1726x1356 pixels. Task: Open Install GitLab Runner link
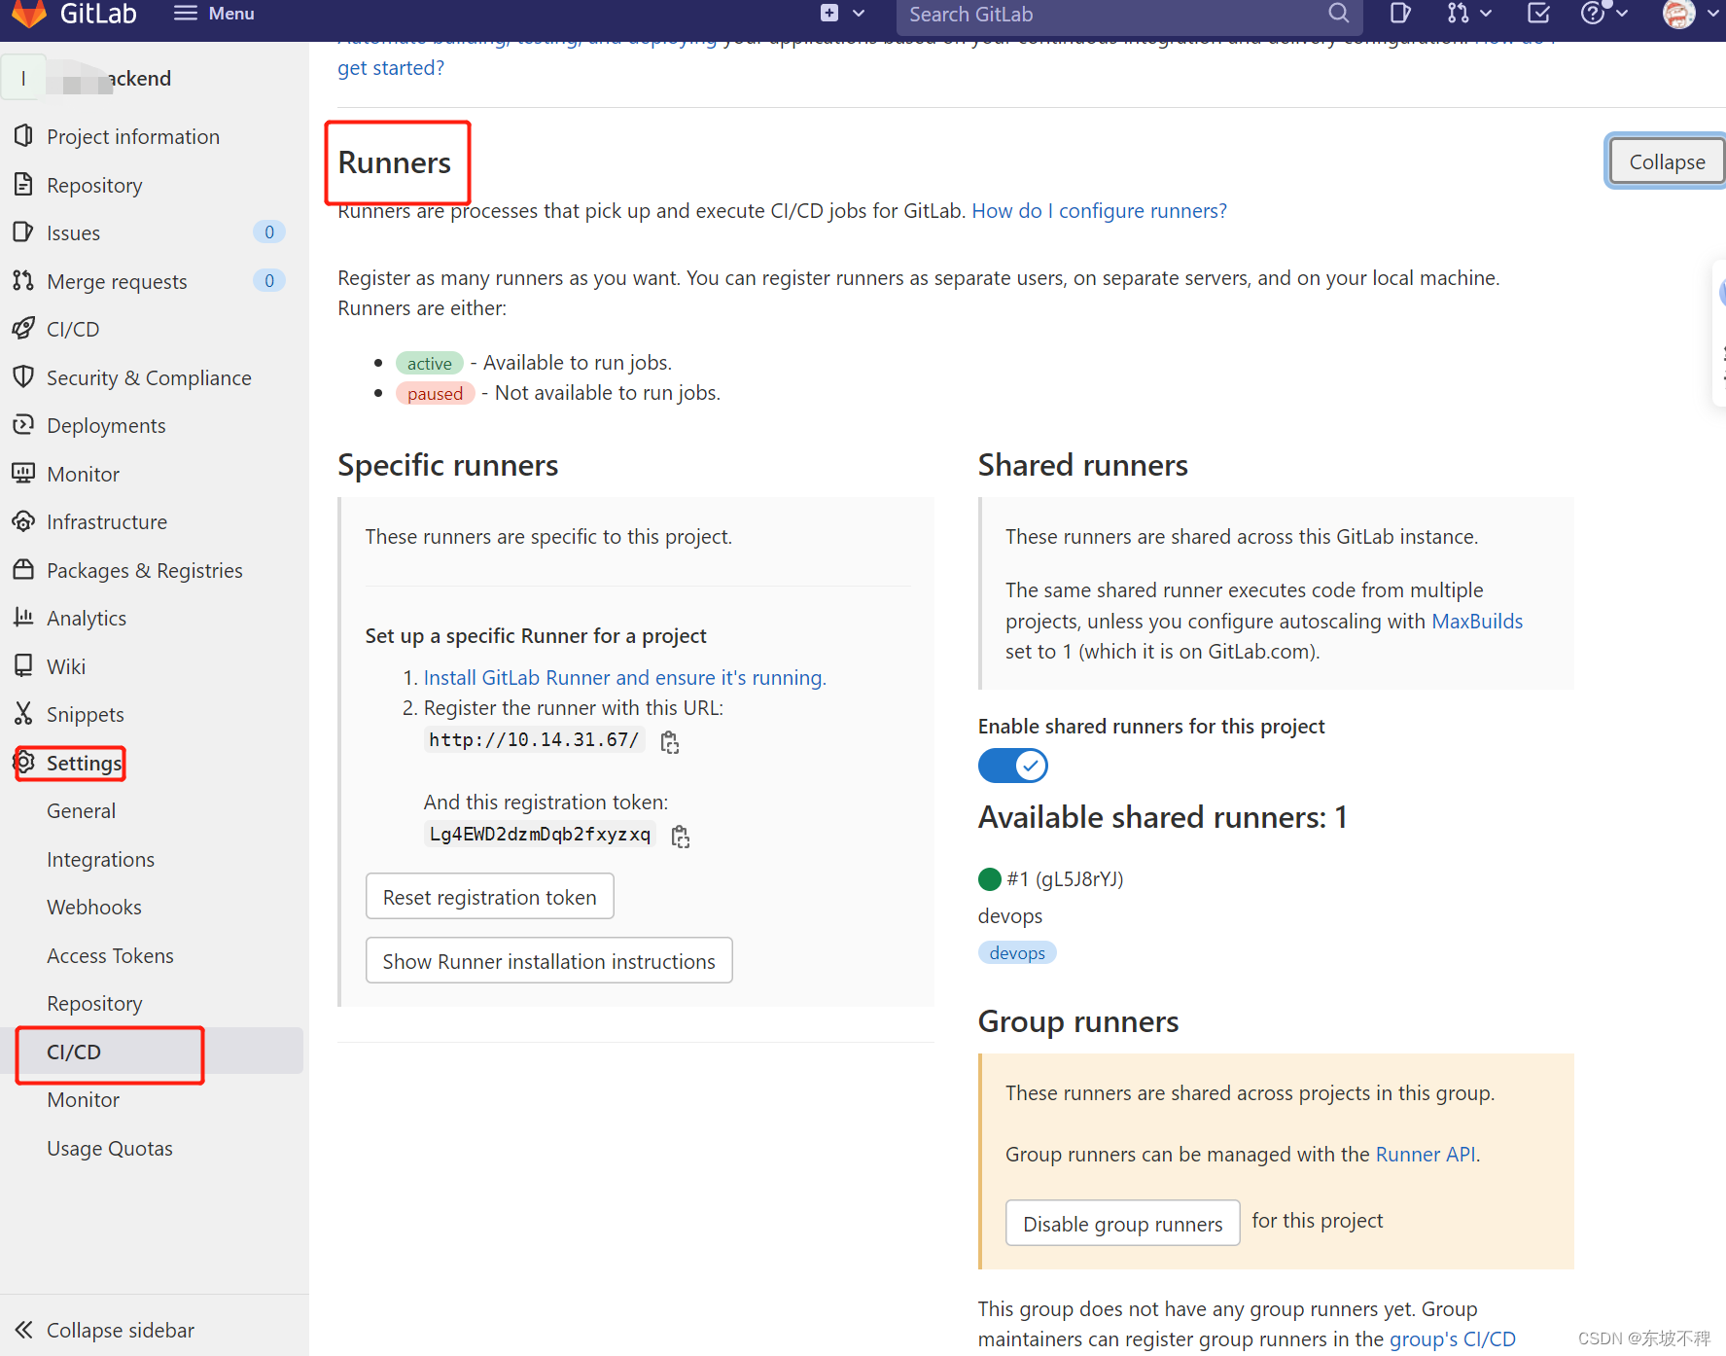[x=624, y=678]
